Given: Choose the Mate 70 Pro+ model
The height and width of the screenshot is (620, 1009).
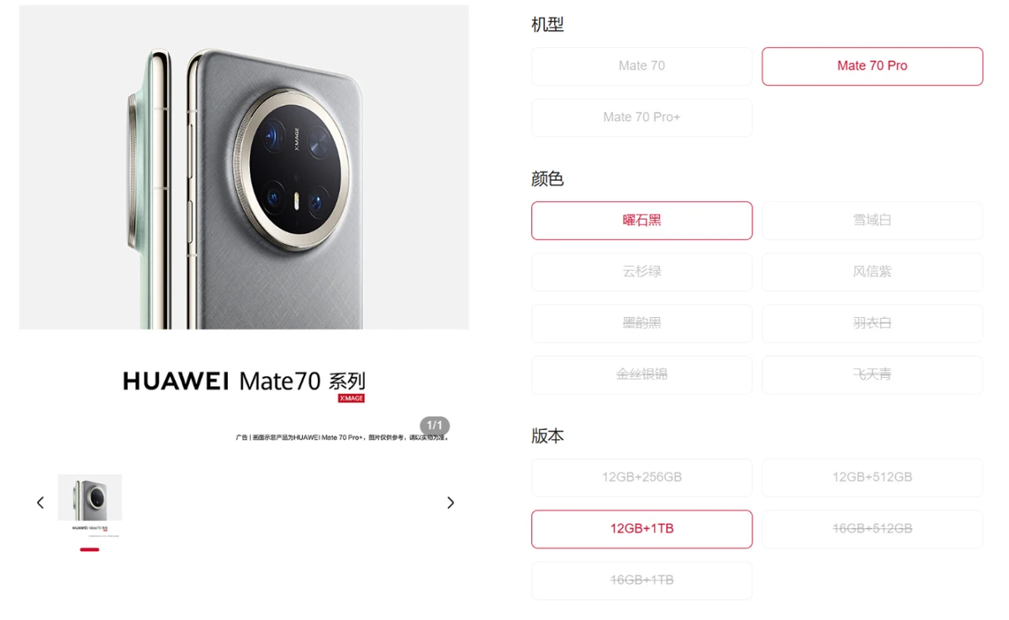Looking at the screenshot, I should (x=642, y=117).
